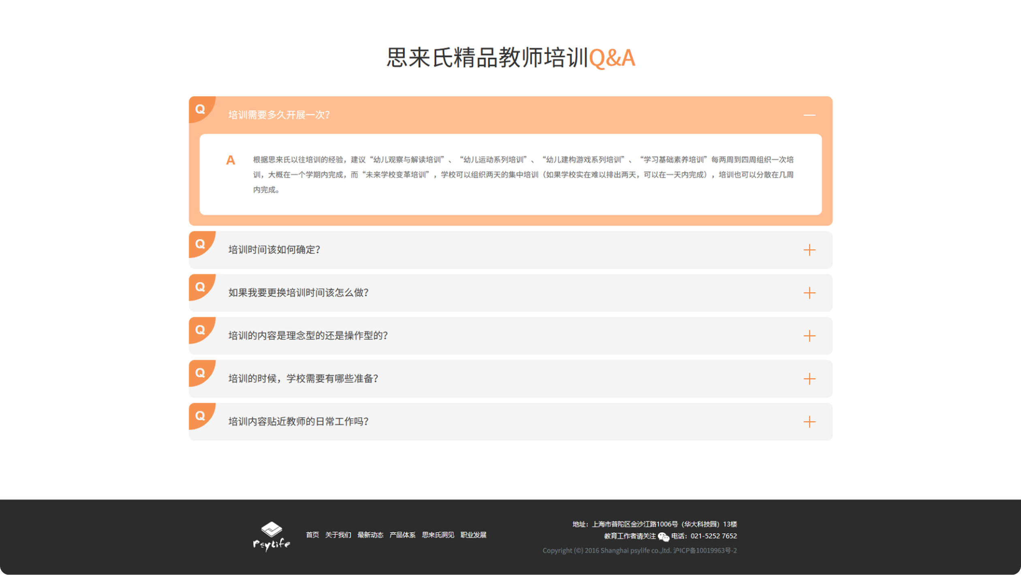Click the Q badge beside 如果我要更换培训时间该怎么做?
The image size is (1021, 575).
(200, 287)
